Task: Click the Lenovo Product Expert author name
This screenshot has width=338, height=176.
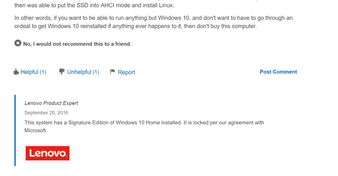Action: pos(51,103)
